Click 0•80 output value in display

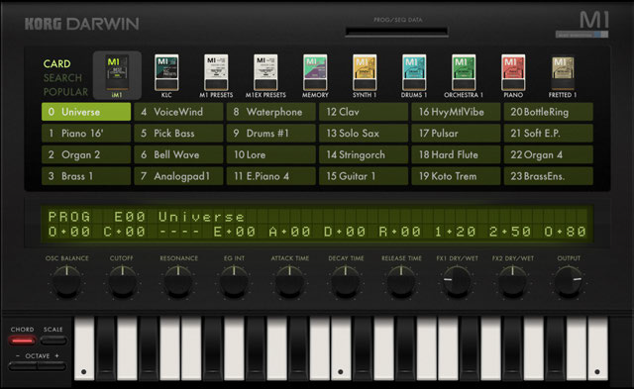pos(566,232)
